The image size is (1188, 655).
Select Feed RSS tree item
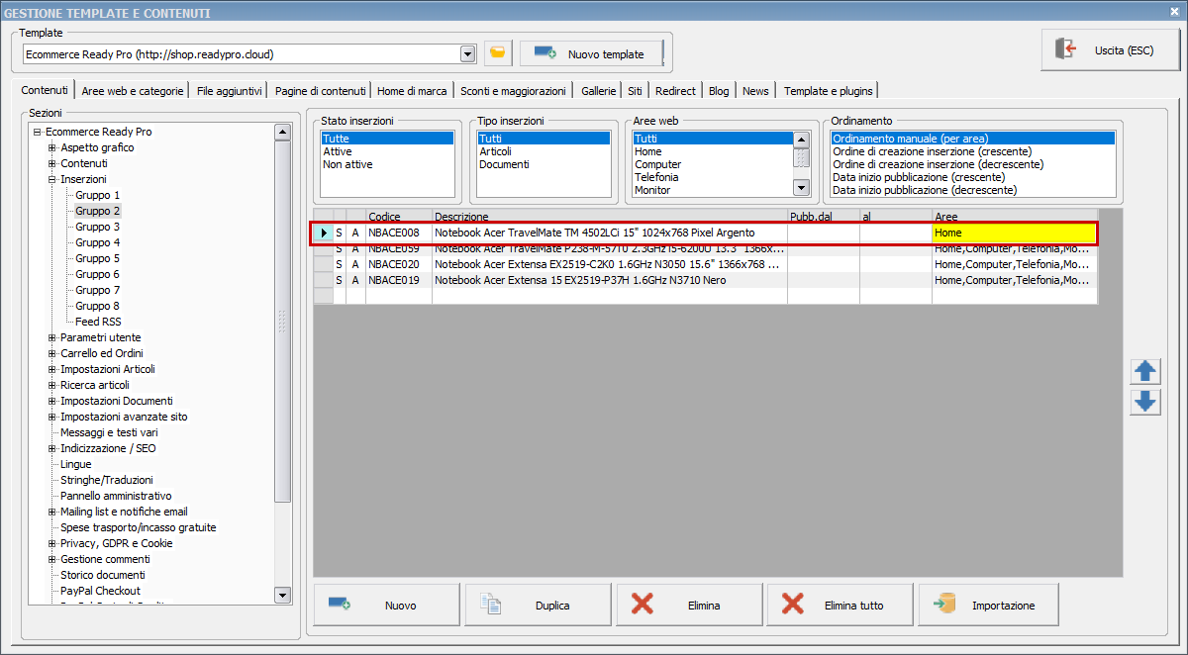click(x=99, y=322)
